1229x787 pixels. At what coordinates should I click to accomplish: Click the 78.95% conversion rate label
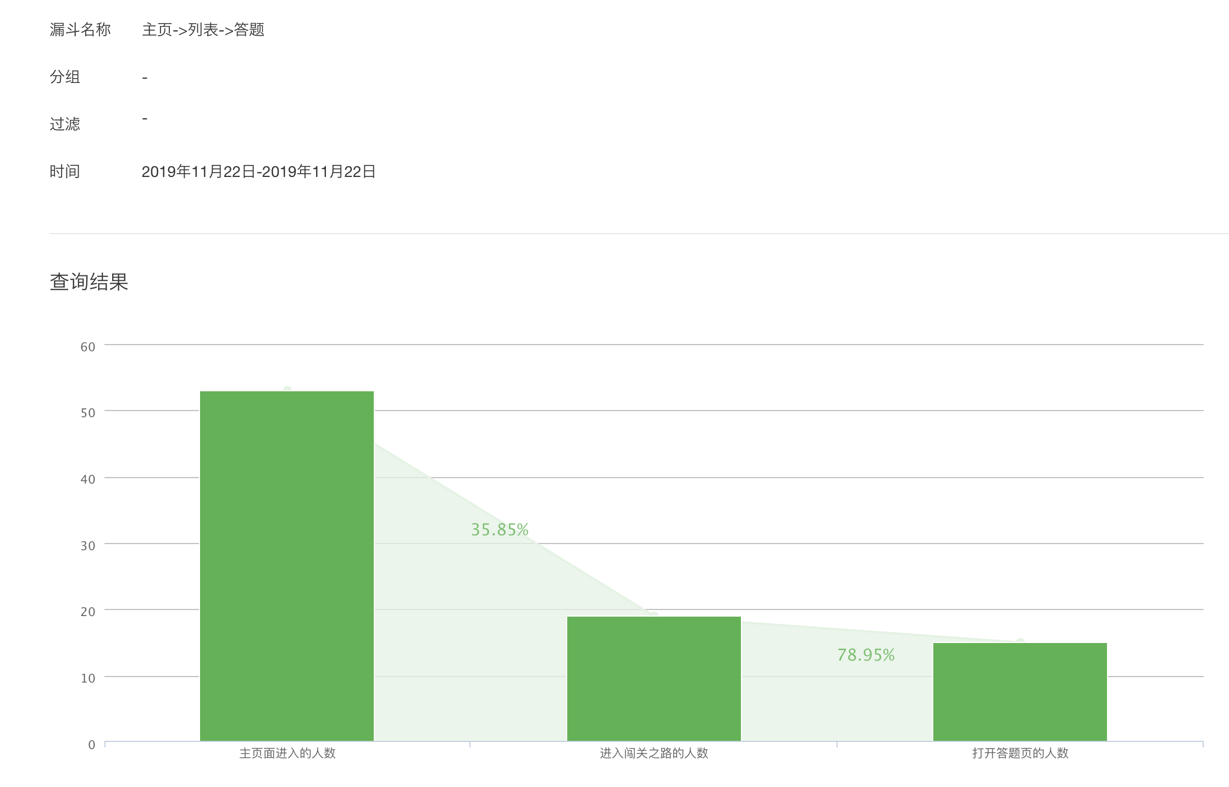[x=866, y=655]
